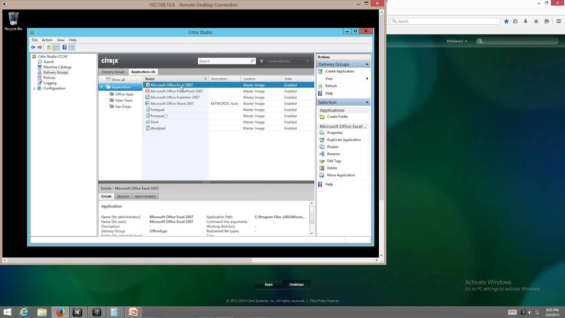
Task: Open the Help menu
Action: [73, 40]
